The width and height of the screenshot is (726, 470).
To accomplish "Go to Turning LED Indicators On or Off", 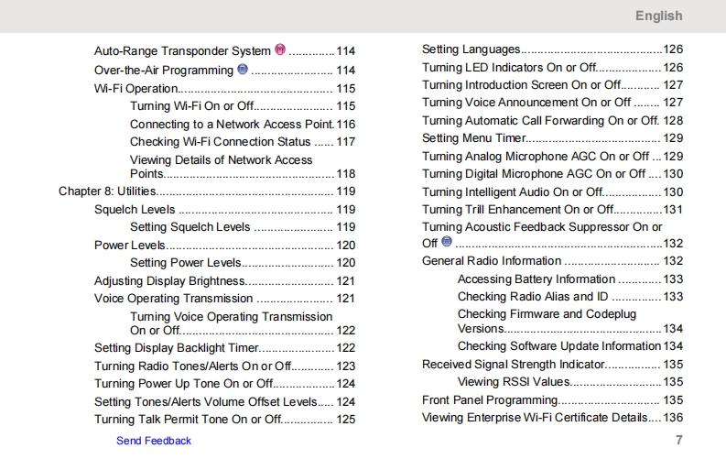I will pyautogui.click(x=508, y=68).
